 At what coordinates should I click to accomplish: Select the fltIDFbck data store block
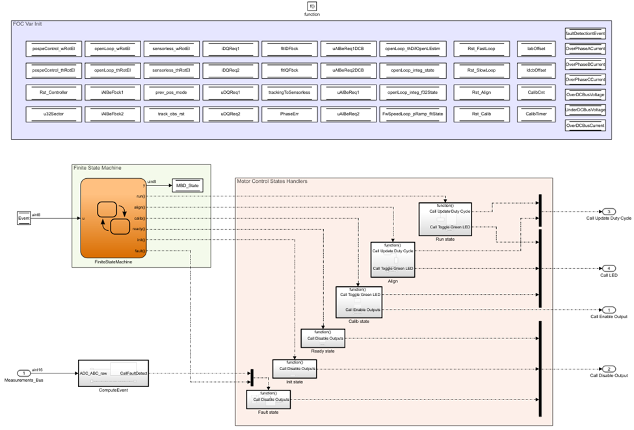coord(289,49)
